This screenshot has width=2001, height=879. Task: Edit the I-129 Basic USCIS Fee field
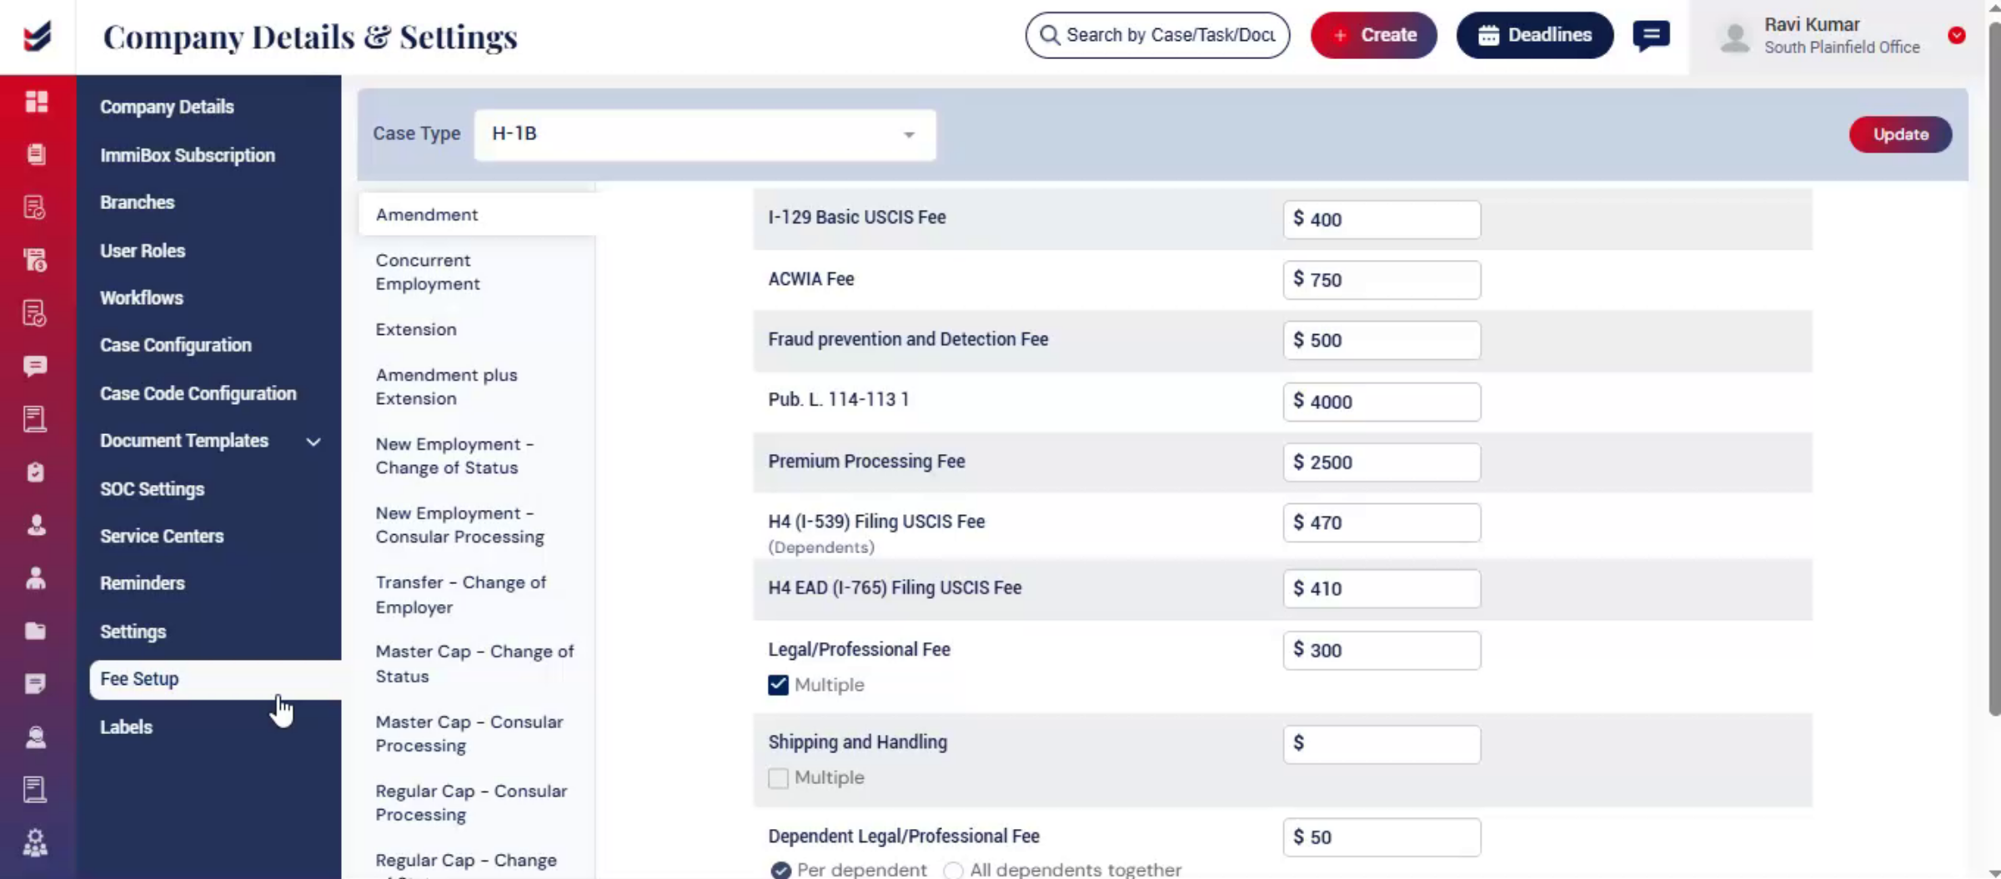click(x=1382, y=219)
